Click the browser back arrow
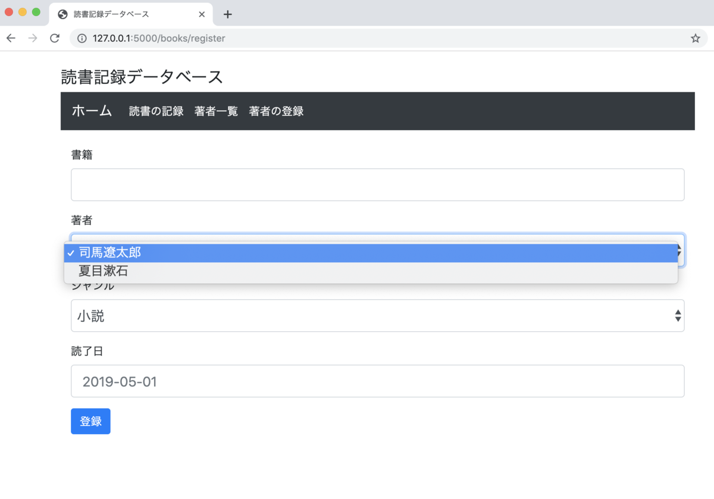 pos(11,38)
